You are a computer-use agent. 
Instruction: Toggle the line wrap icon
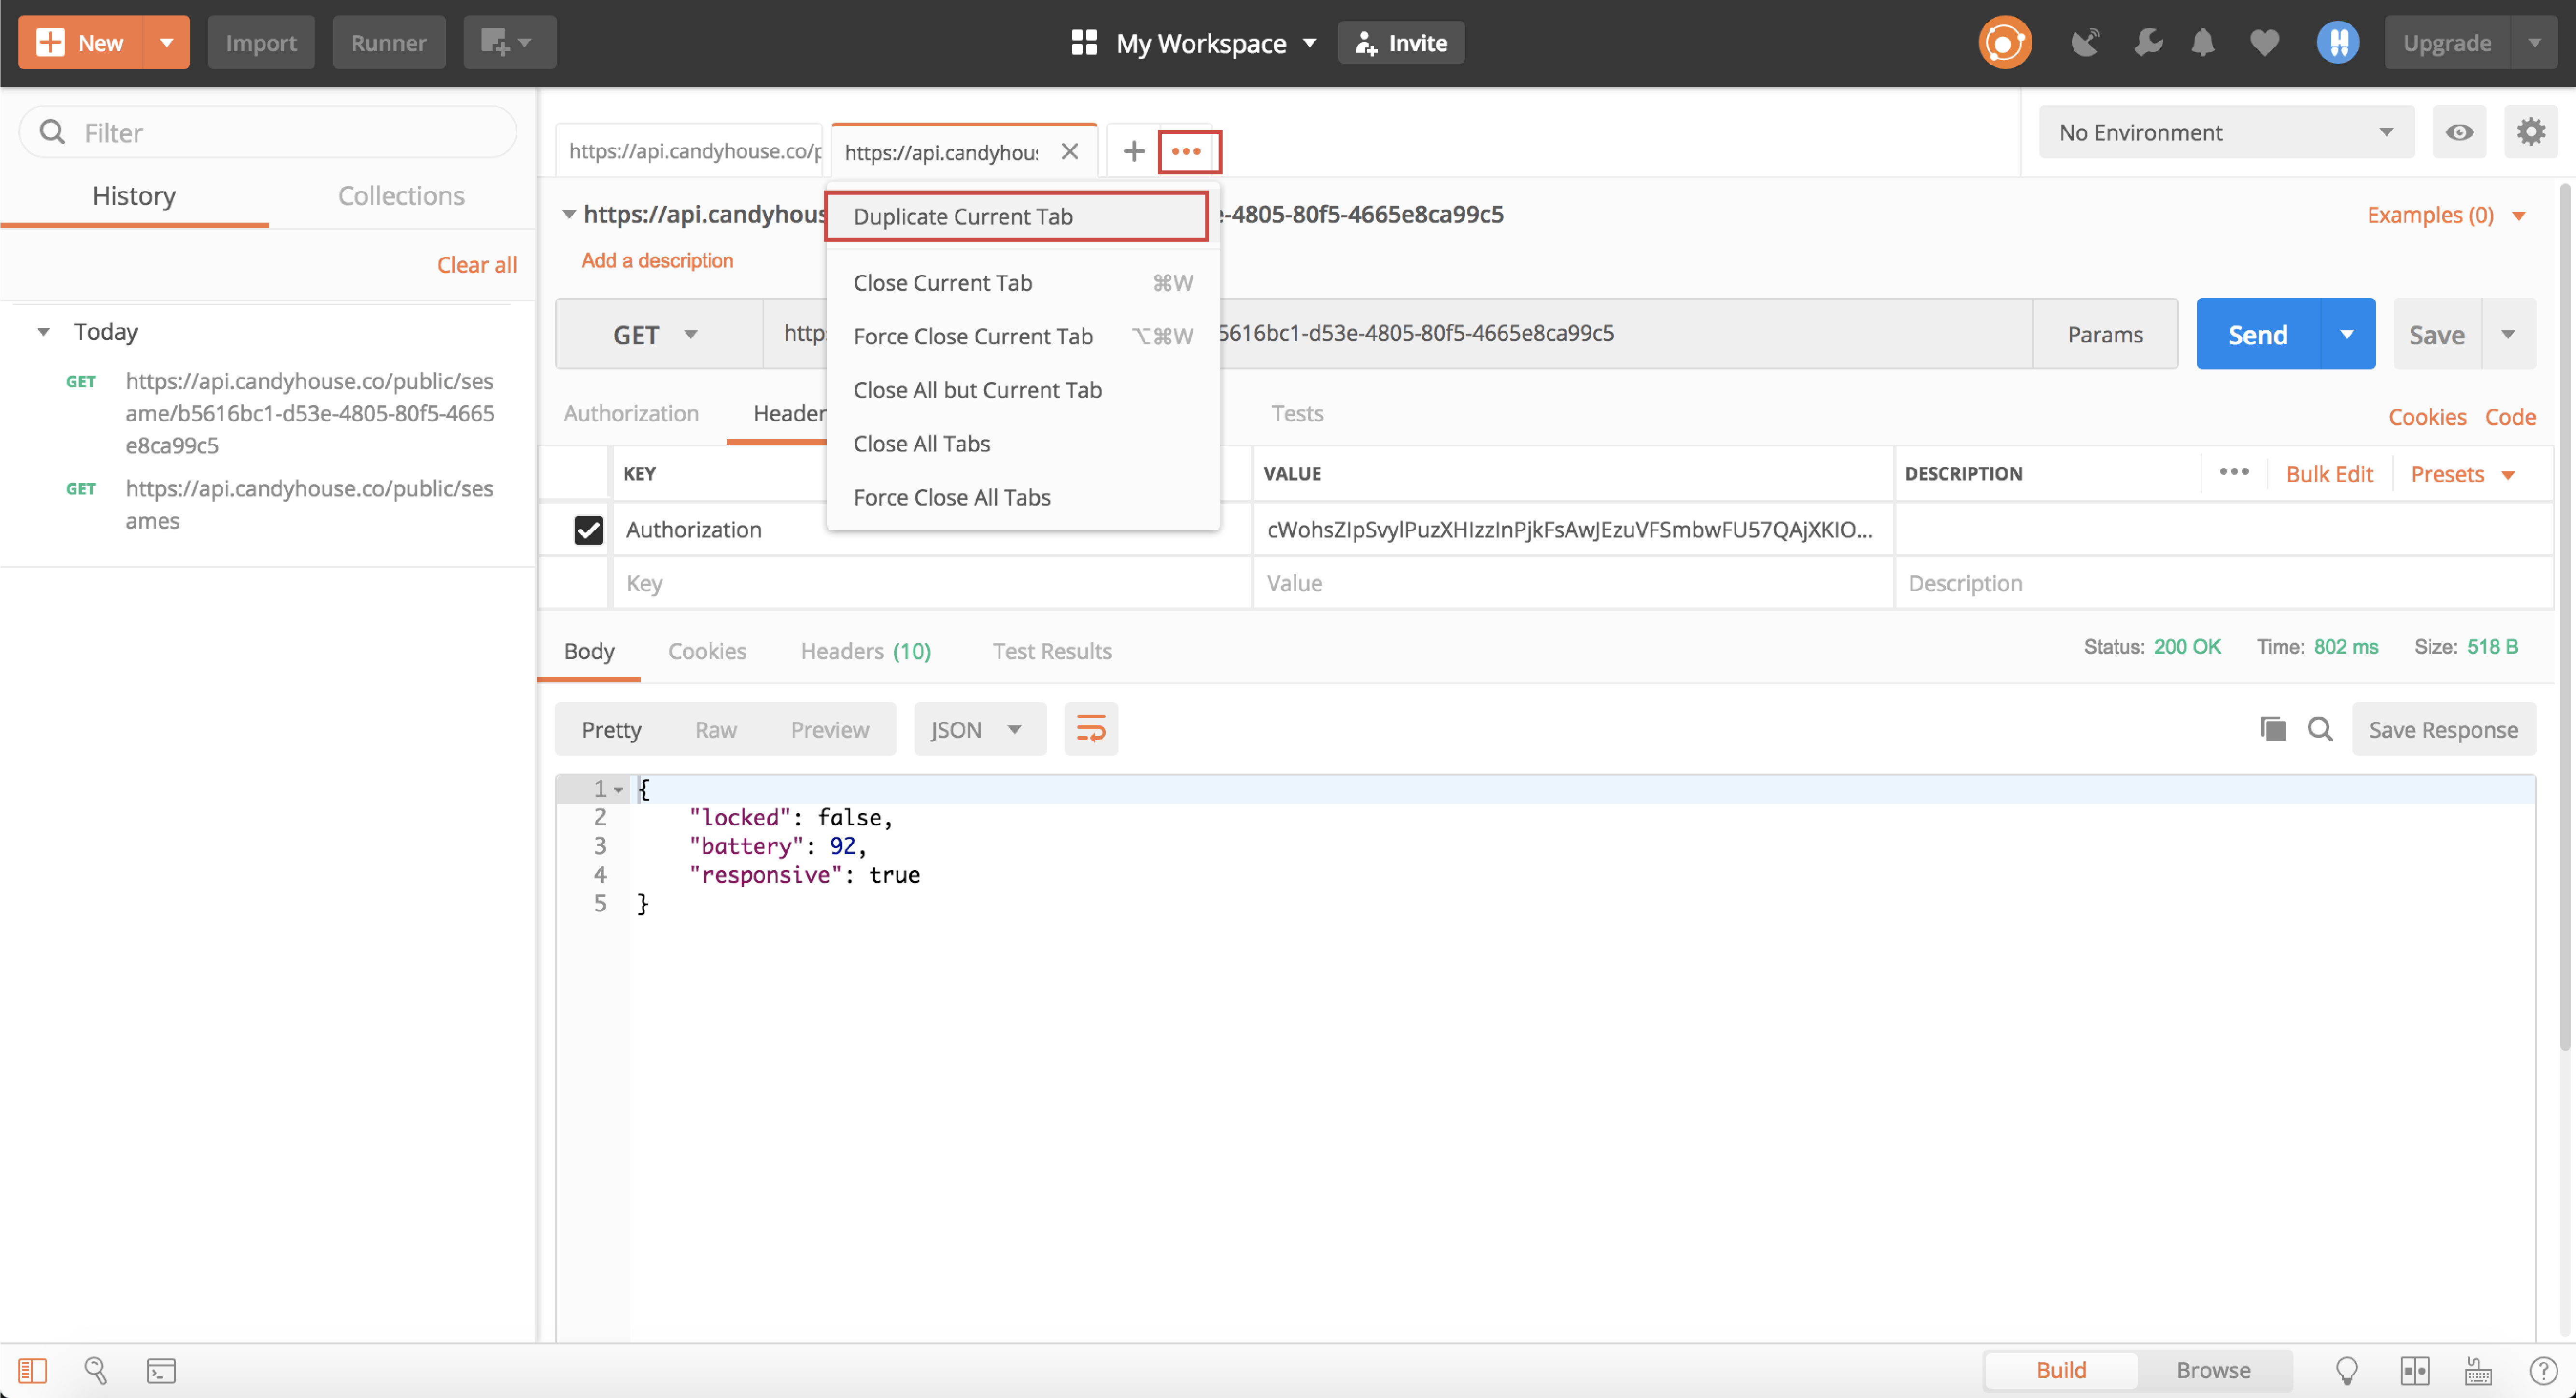(1090, 729)
